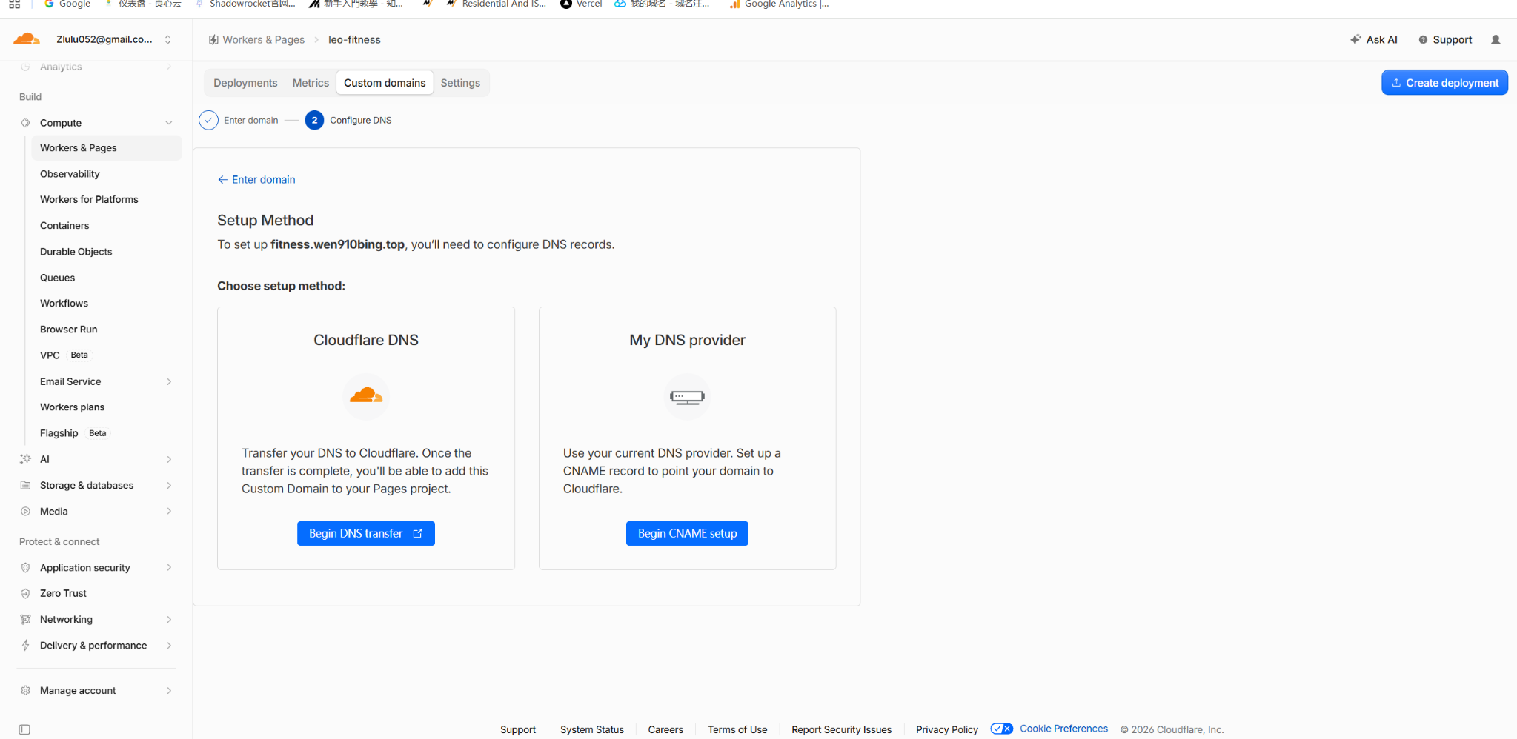Click the Create deployment button
Screen dimensions: 1517x739
1444,83
